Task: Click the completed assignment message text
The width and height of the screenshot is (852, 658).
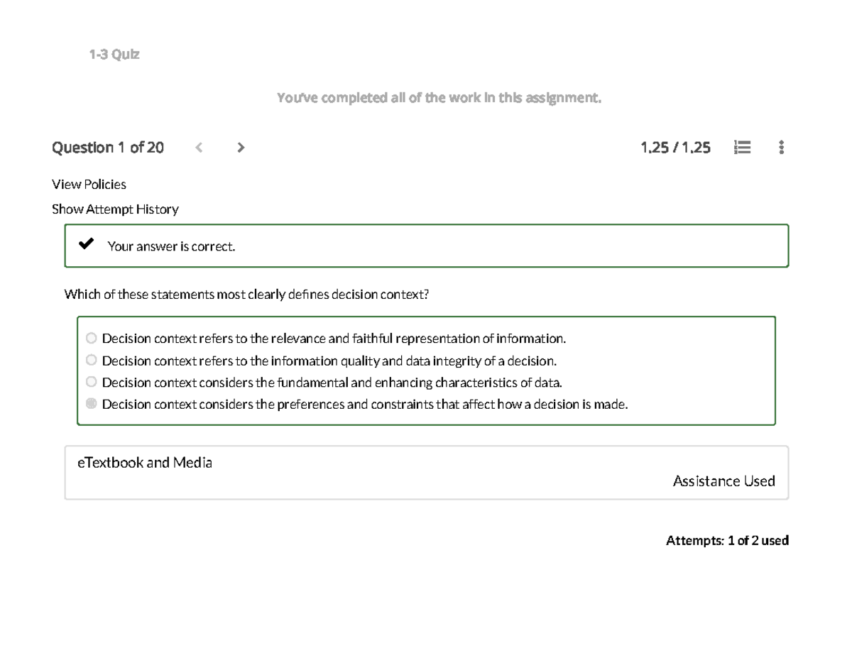Action: click(x=439, y=97)
